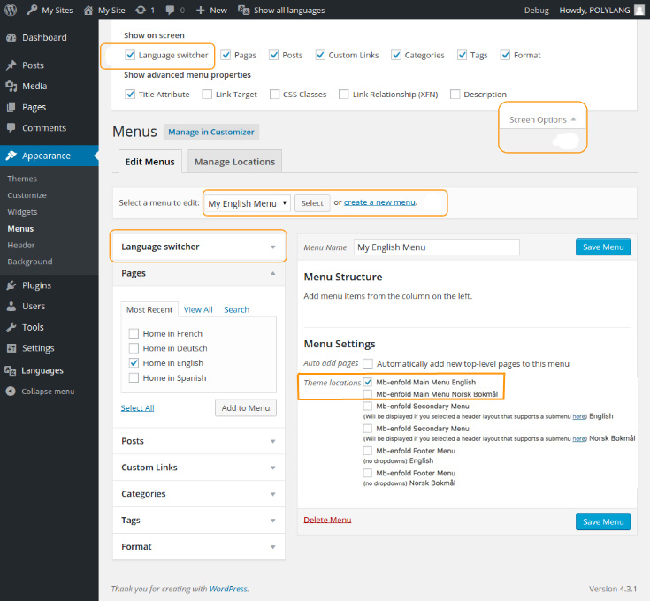This screenshot has height=601, width=650.
Task: Click the Show all languages translate icon
Action: 243,10
